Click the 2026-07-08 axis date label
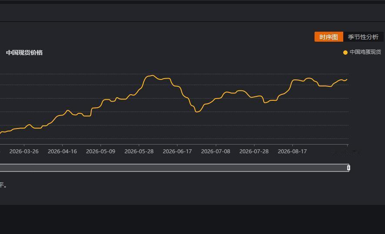Viewport: 385px width, 234px height. pos(216,152)
